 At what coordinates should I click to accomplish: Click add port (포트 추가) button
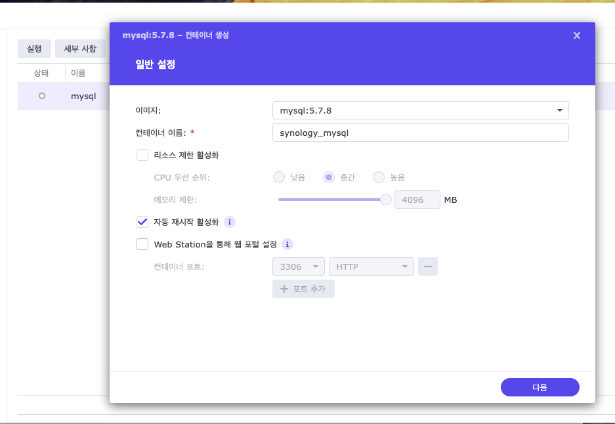tap(304, 289)
